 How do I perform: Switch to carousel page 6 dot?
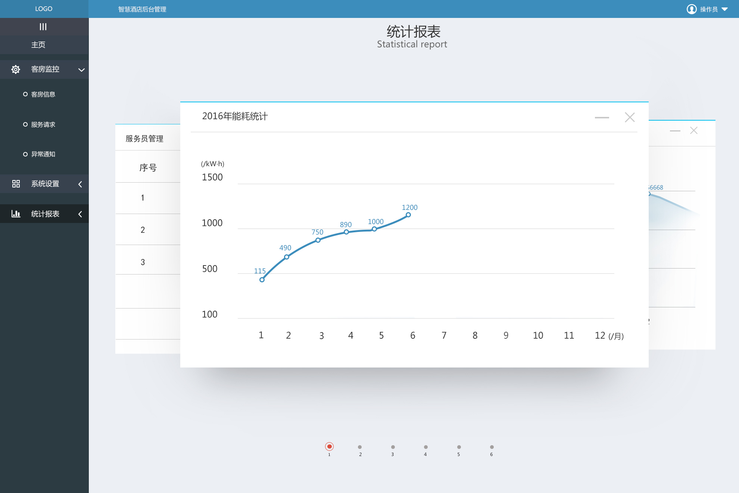(x=492, y=447)
